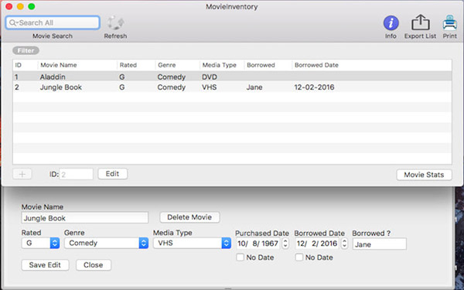The height and width of the screenshot is (290, 464).
Task: Click the 12-02-2016 borrowed date cell
Action: [x=314, y=87]
